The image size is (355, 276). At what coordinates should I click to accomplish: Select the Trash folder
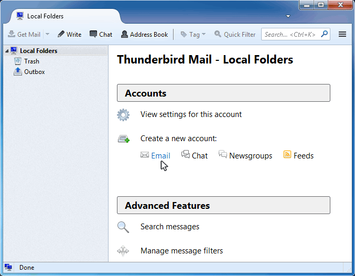point(31,61)
